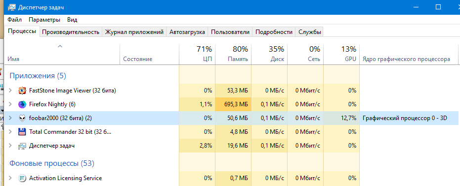Image resolution: width=460 pixels, height=186 pixels.
Task: Click the 53,3 МБ memory cell
Action: point(233,91)
